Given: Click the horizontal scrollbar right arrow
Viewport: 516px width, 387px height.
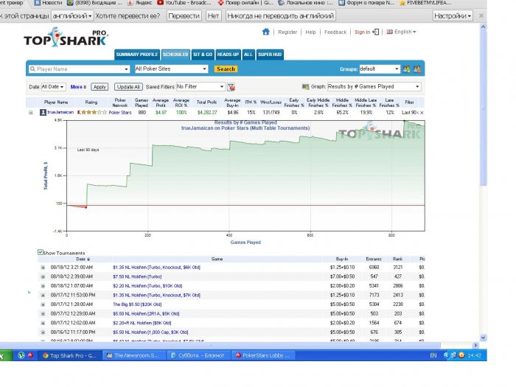Looking at the screenshot, I should [475, 345].
